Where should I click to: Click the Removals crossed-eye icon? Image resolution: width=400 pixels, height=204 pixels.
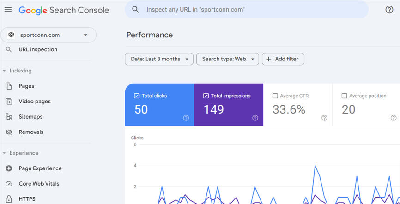click(9, 132)
